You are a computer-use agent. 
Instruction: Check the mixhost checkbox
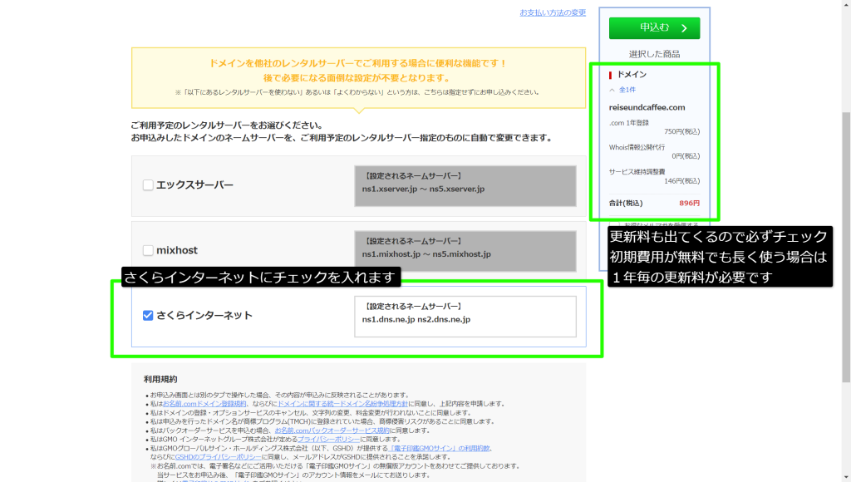(x=148, y=250)
